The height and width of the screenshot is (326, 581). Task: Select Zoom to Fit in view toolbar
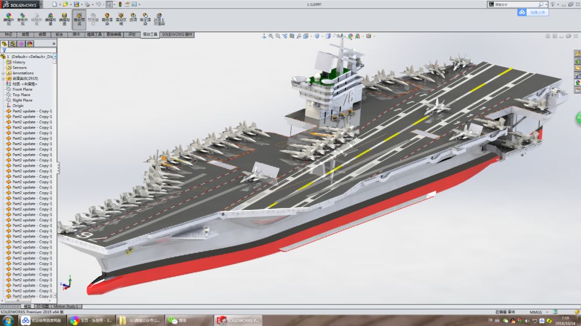pyautogui.click(x=271, y=35)
